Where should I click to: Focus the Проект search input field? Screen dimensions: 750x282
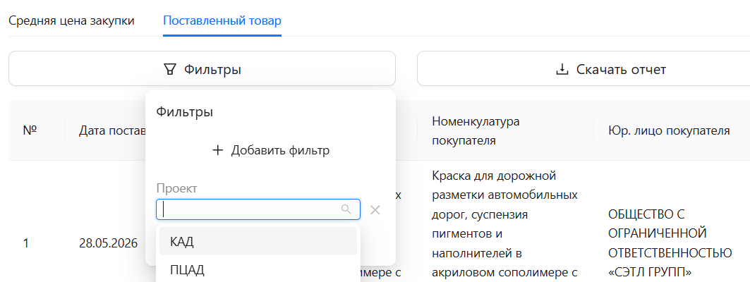click(258, 209)
